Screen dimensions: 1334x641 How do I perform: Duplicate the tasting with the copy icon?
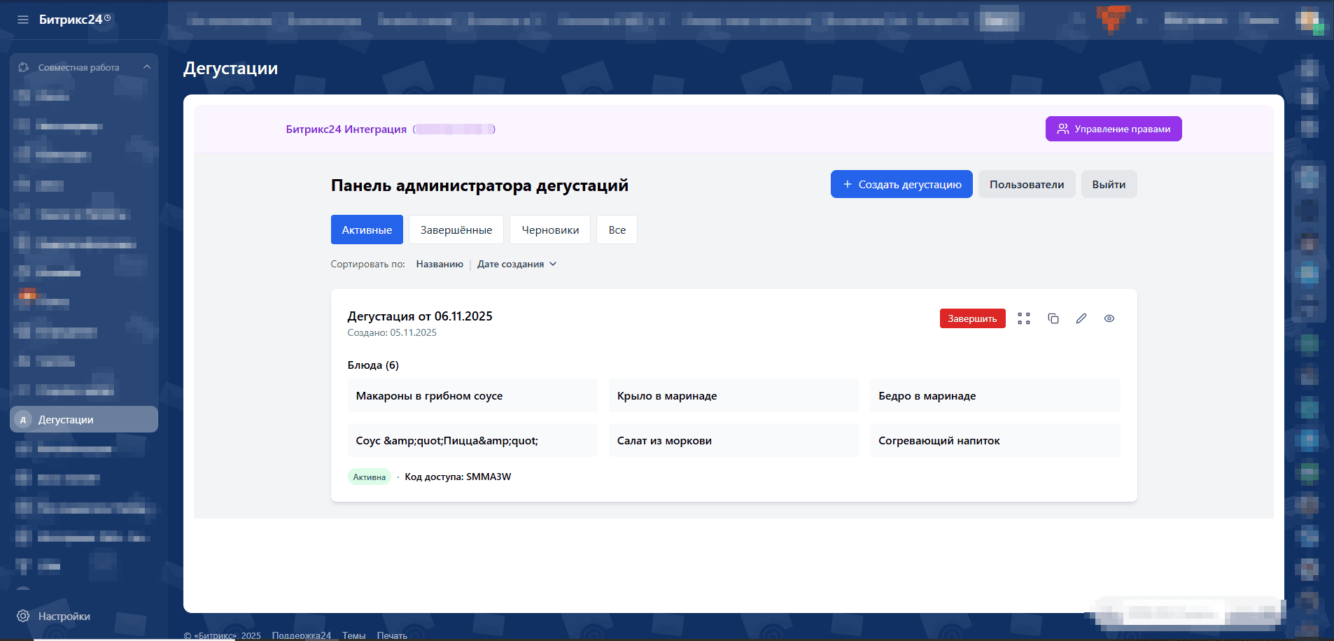click(x=1053, y=318)
